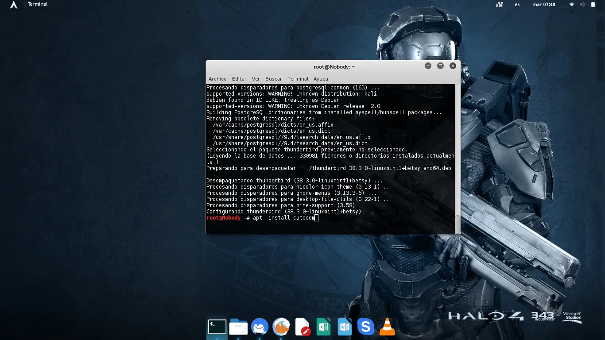Screen dimensions: 605x340
Task: Click line 'Procesando disparadores para postgresql-common (165)'
Action: tap(293, 88)
